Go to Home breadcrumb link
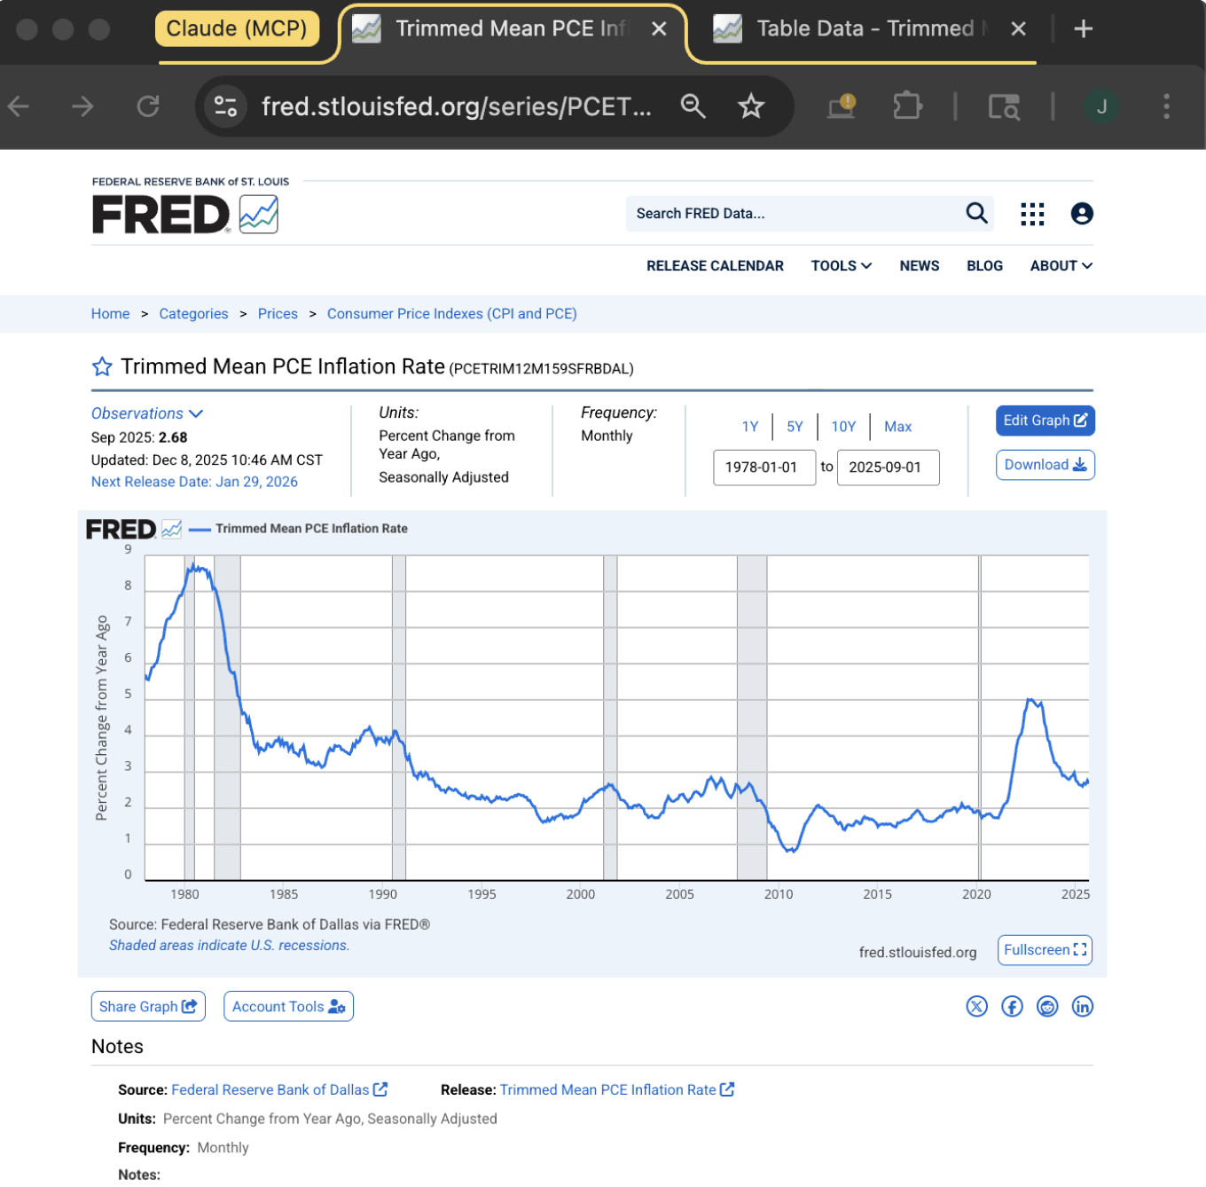The width and height of the screenshot is (1206, 1187). (x=110, y=314)
